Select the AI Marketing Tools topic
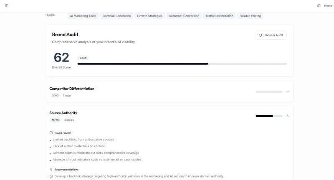The width and height of the screenshot is (334, 180). point(83,16)
